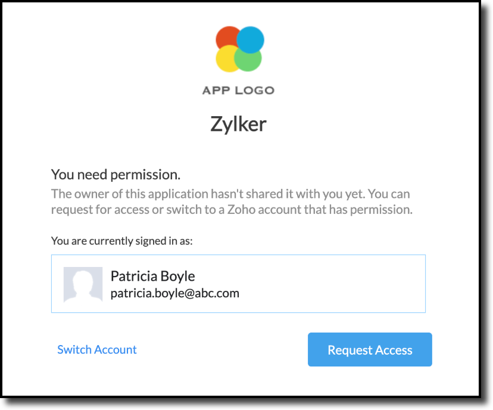The height and width of the screenshot is (410, 493).
Task: Click the Zylker application title
Action: [x=238, y=124]
